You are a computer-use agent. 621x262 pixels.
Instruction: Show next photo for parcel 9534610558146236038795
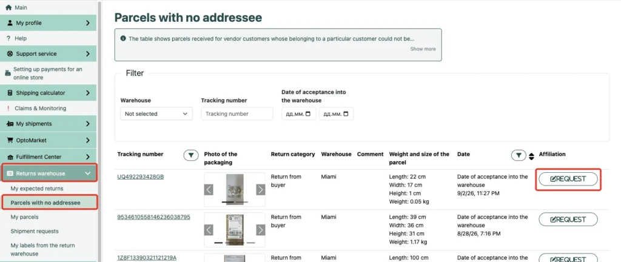pyautogui.click(x=261, y=230)
